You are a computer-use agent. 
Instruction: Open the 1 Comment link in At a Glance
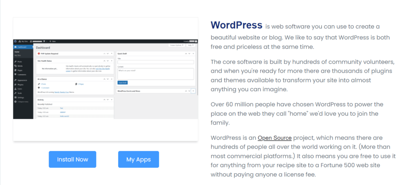coord(44,88)
